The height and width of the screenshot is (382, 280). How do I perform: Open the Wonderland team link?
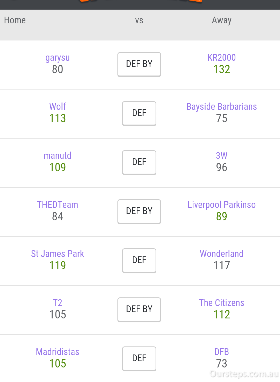tap(222, 254)
